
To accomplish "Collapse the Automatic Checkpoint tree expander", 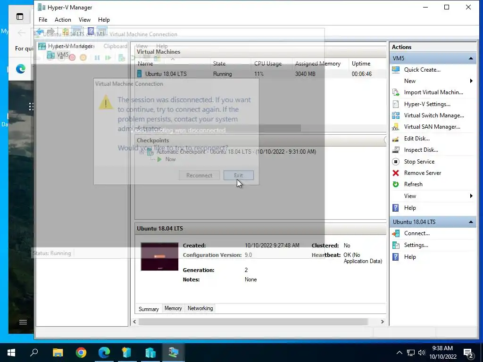I will 142,152.
